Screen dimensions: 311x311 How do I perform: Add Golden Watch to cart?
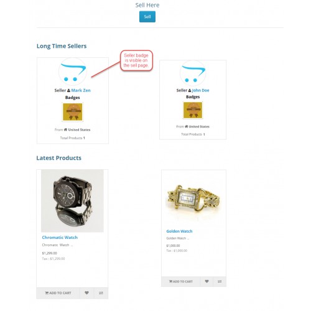pyautogui.click(x=181, y=281)
